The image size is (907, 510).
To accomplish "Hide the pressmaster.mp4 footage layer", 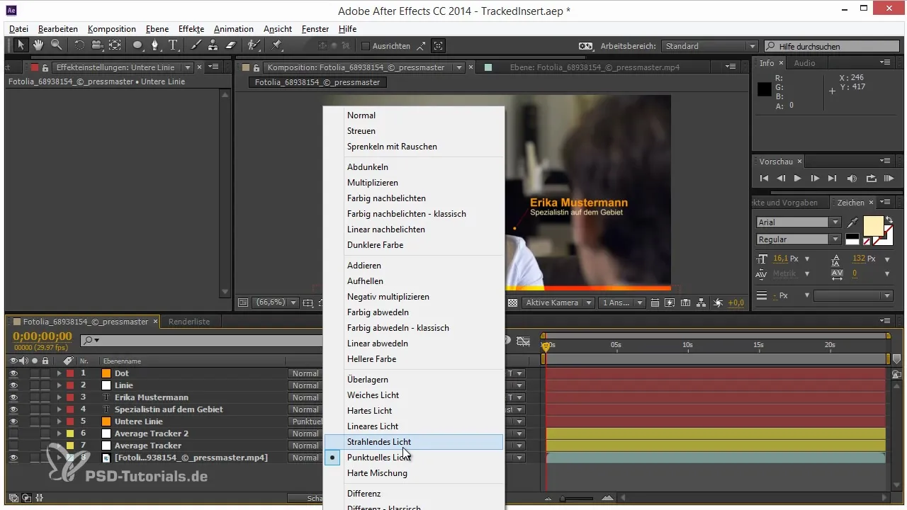I will (x=13, y=458).
